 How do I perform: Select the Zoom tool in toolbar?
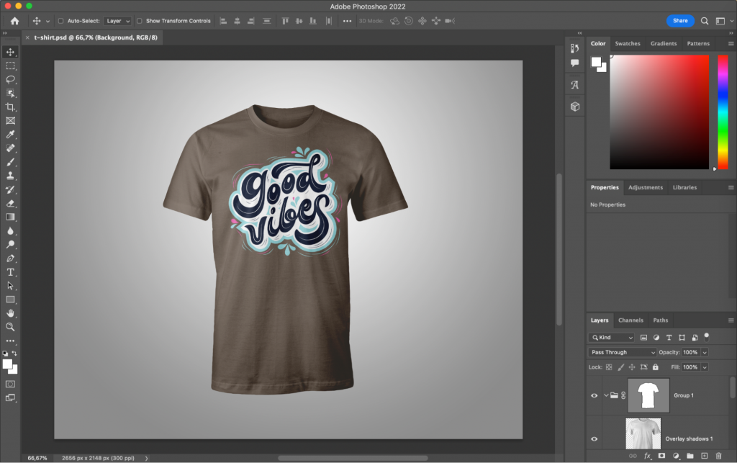(x=11, y=327)
